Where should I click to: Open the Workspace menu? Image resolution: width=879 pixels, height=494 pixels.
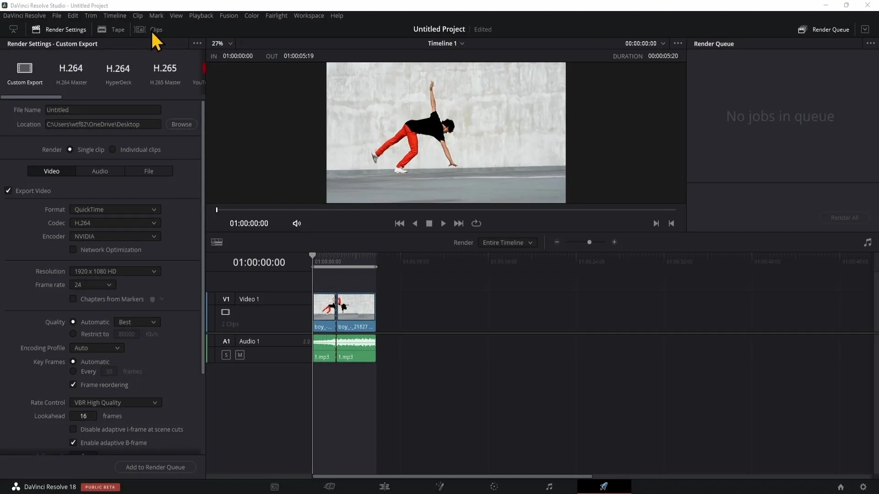[309, 16]
